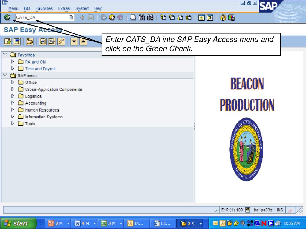Open the Help menu
The width and height of the screenshot is (306, 229).
point(98,9)
